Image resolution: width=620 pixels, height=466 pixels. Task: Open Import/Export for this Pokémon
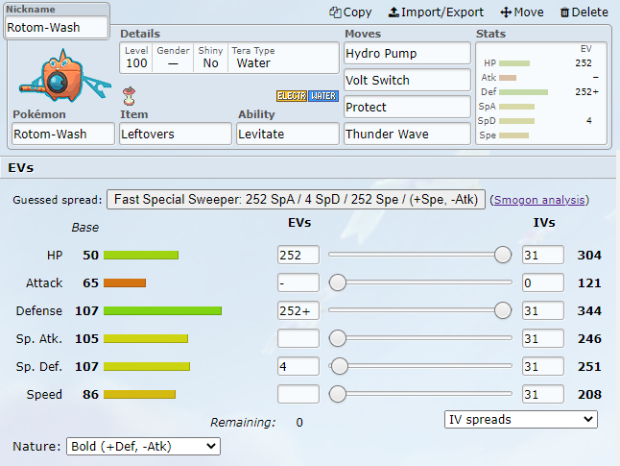pos(436,12)
